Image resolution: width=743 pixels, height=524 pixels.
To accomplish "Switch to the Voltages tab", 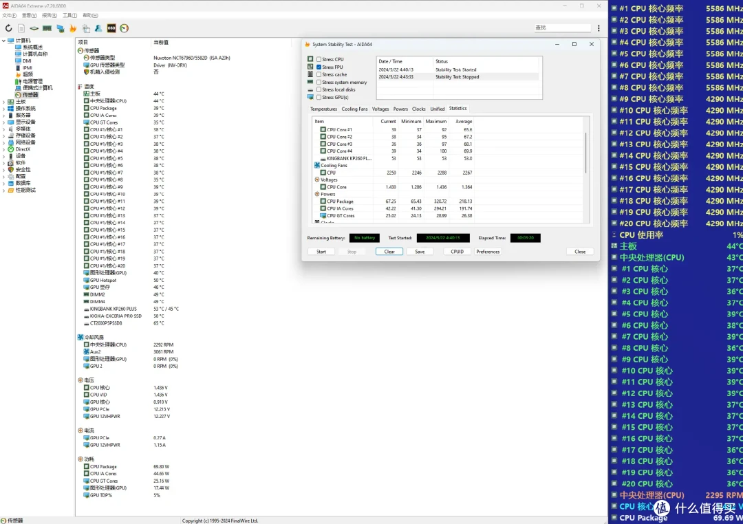I will pos(380,109).
